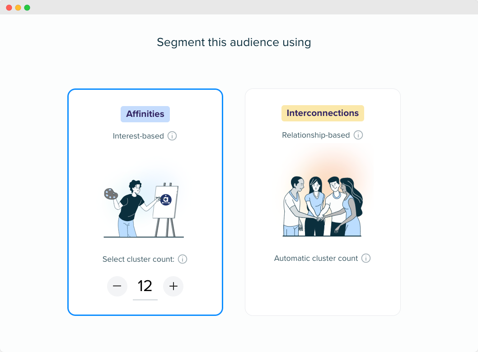Click the Automatic cluster count label
The width and height of the screenshot is (478, 352).
(316, 258)
